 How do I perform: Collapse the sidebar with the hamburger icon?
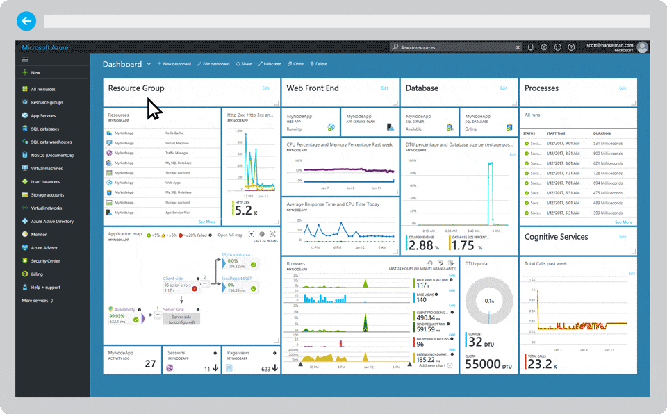pos(25,59)
